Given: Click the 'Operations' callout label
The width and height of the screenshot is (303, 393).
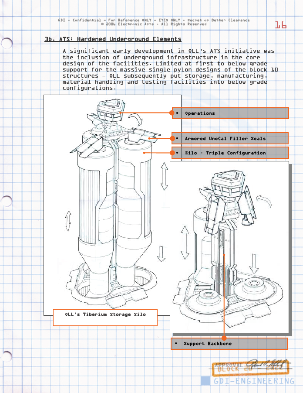Looking at the screenshot, I should (x=230, y=113).
